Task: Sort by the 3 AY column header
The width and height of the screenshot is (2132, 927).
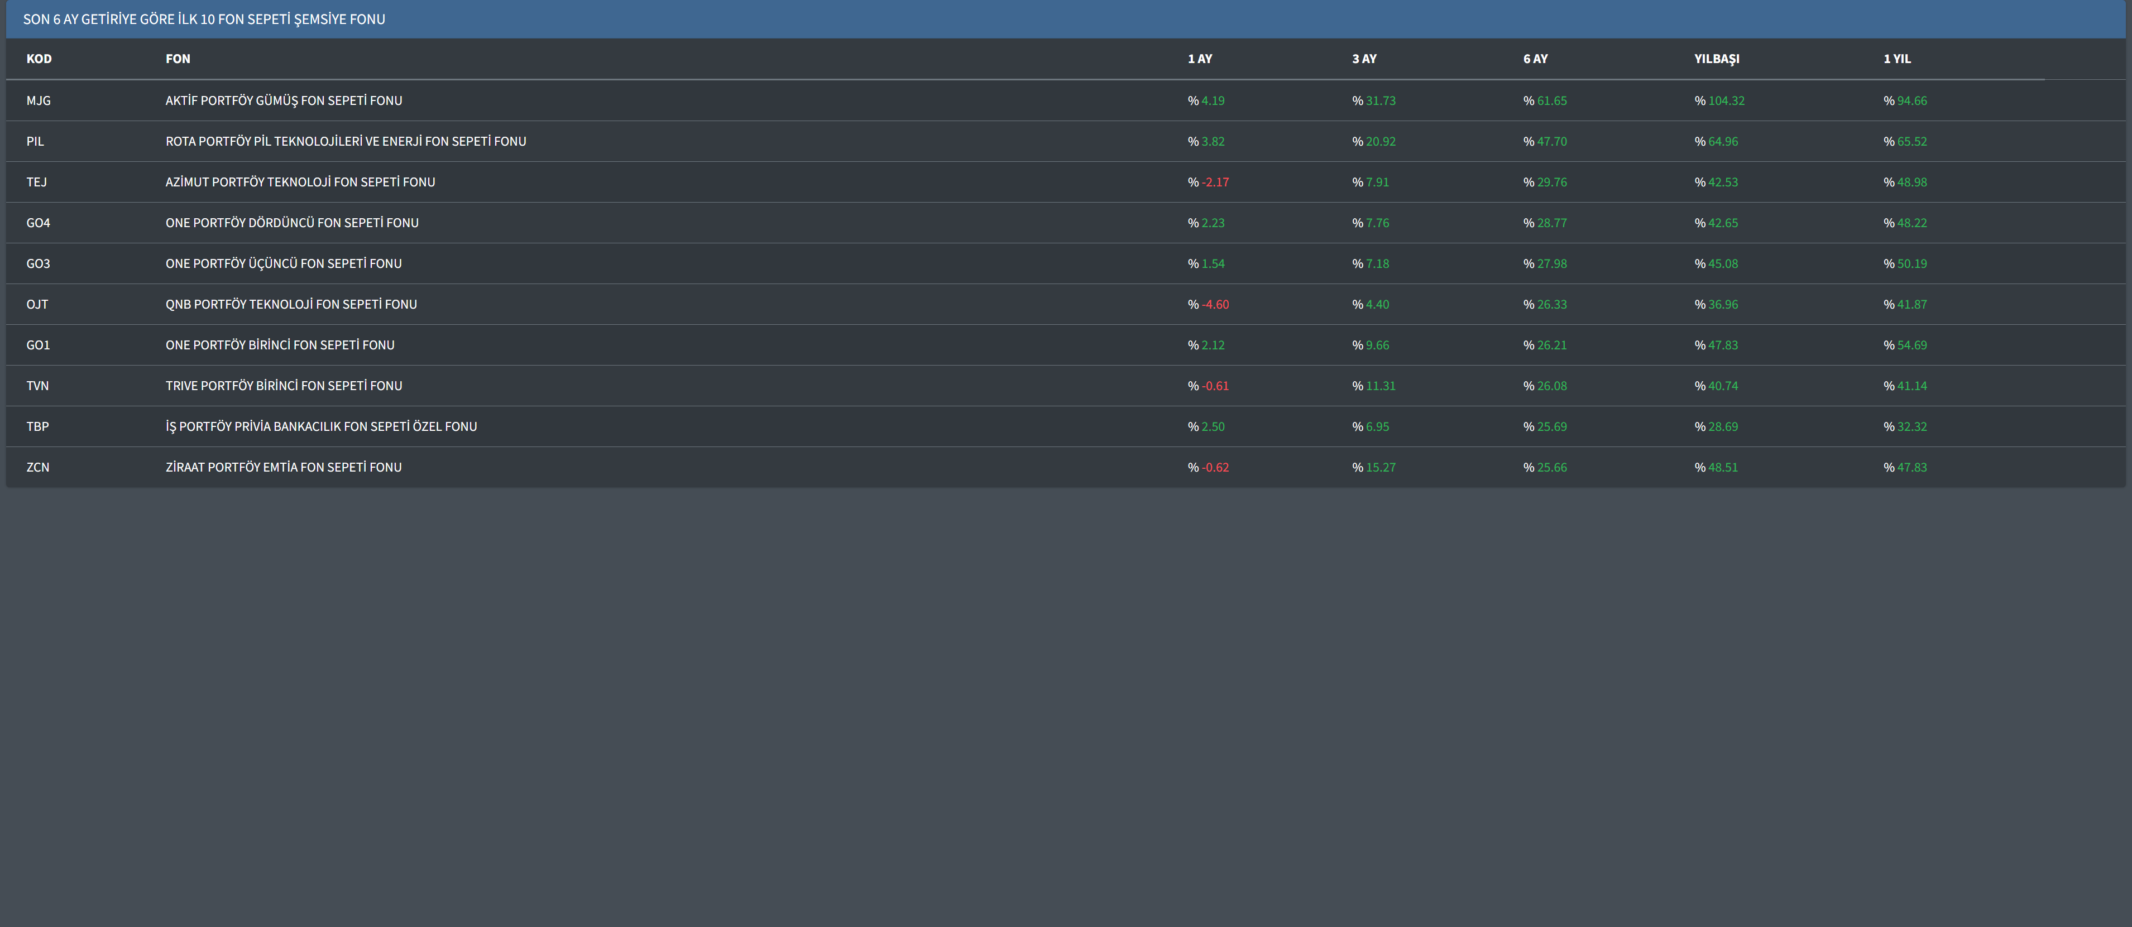Action: pos(1364,59)
